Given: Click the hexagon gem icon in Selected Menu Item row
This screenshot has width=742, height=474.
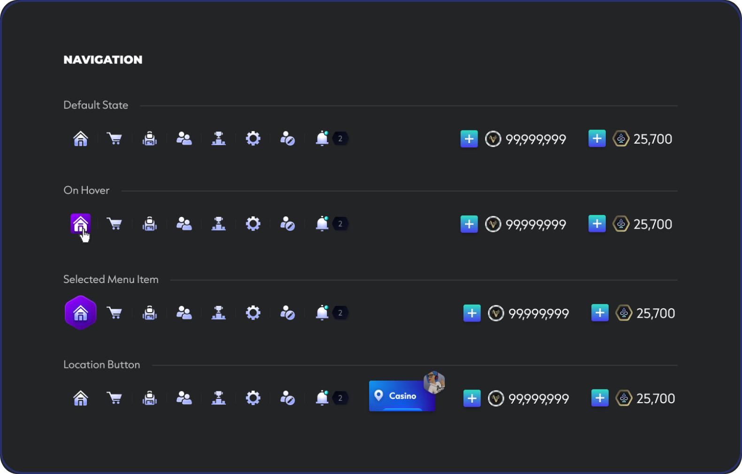Looking at the screenshot, I should point(624,313).
